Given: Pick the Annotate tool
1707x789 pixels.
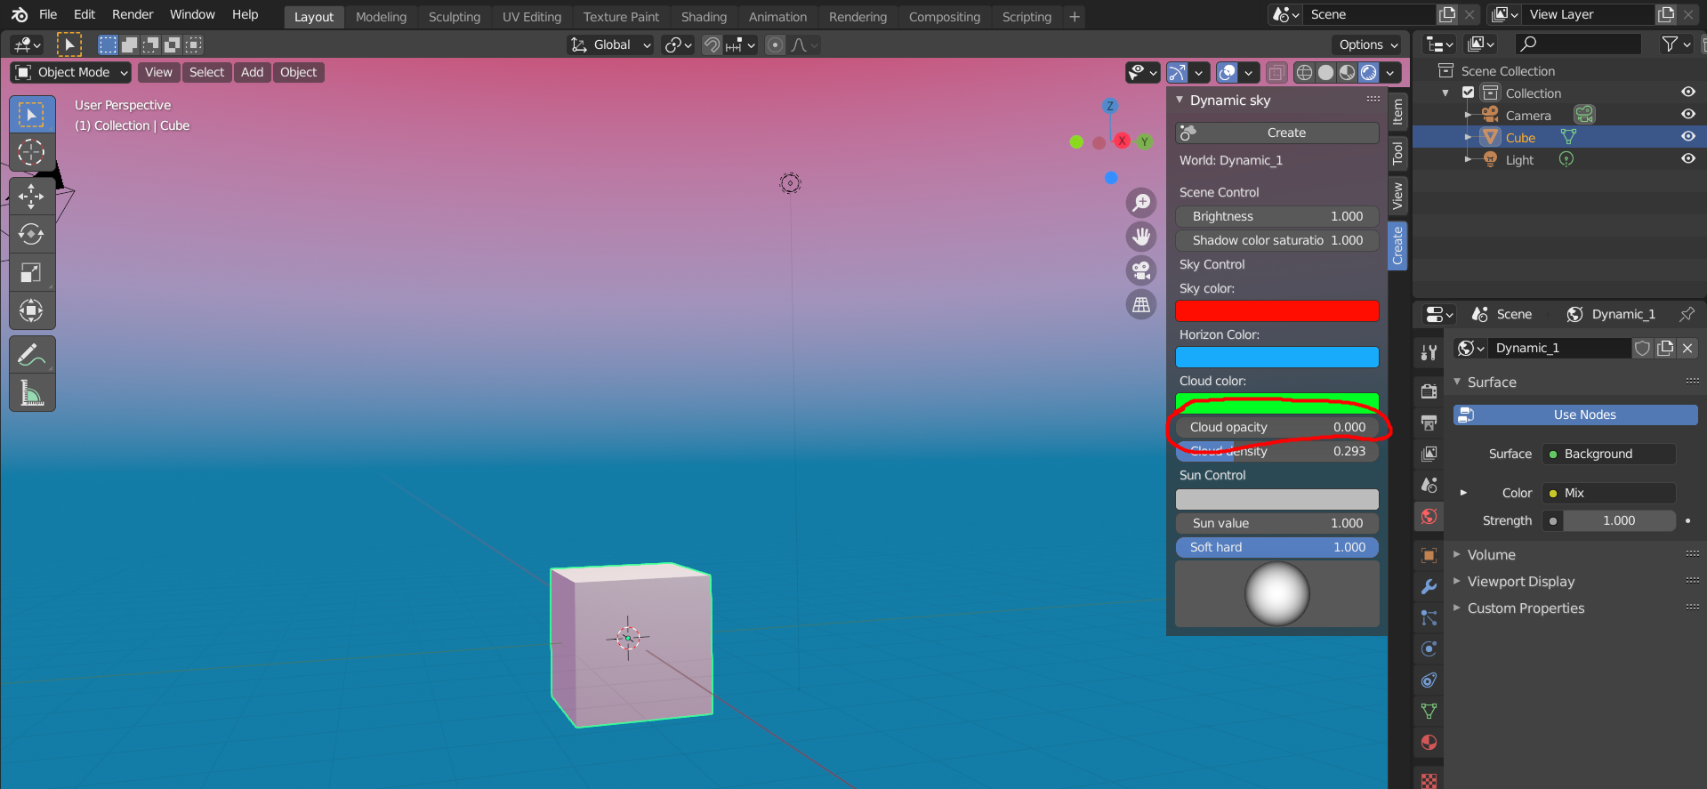Looking at the screenshot, I should click(32, 355).
